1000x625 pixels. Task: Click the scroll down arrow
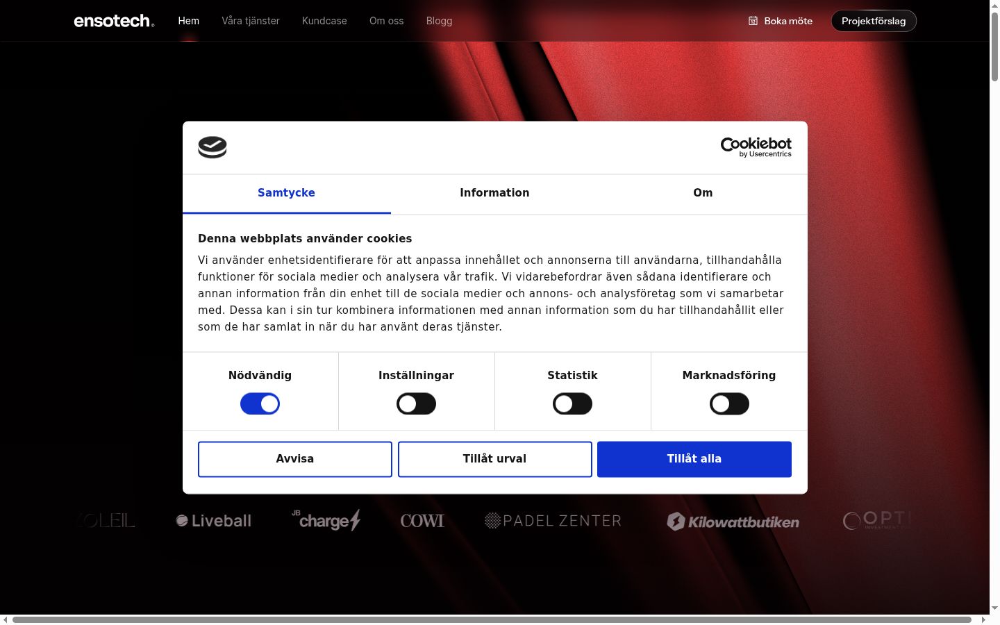pos(994,608)
